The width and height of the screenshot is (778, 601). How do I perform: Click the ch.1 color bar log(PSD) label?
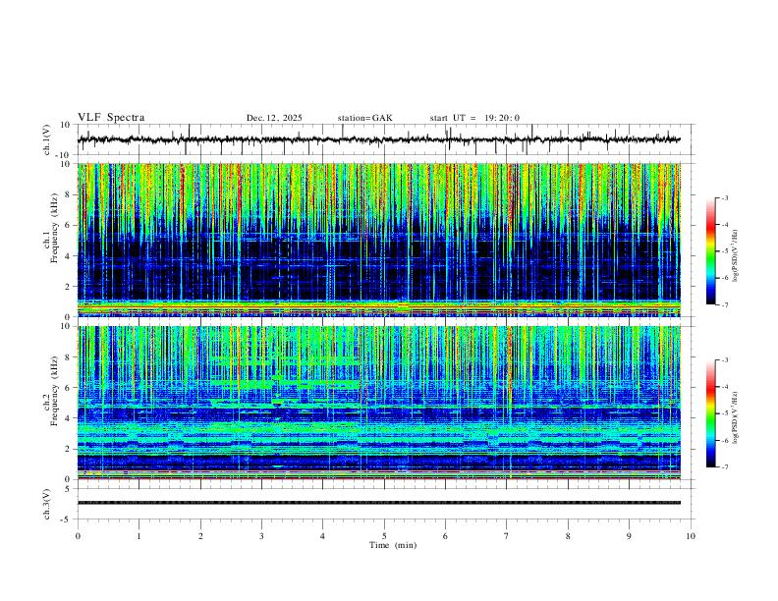point(735,256)
